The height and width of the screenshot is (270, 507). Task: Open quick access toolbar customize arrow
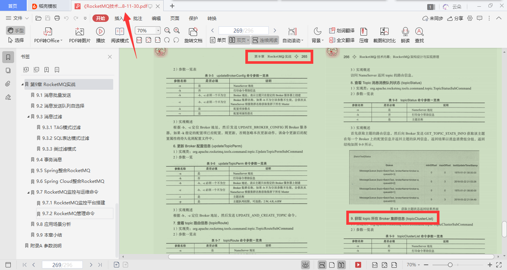(x=85, y=18)
